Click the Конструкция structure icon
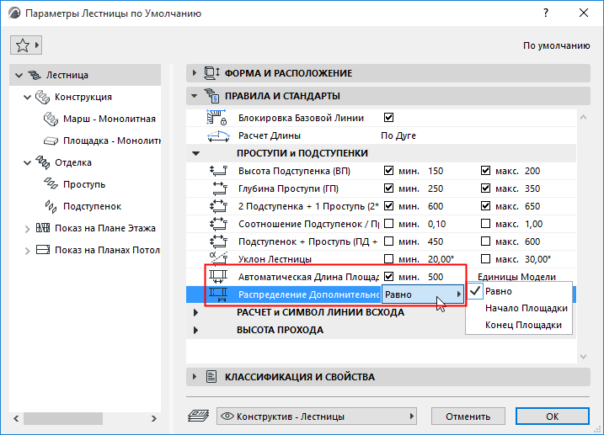This screenshot has height=435, width=604. pos(42,97)
